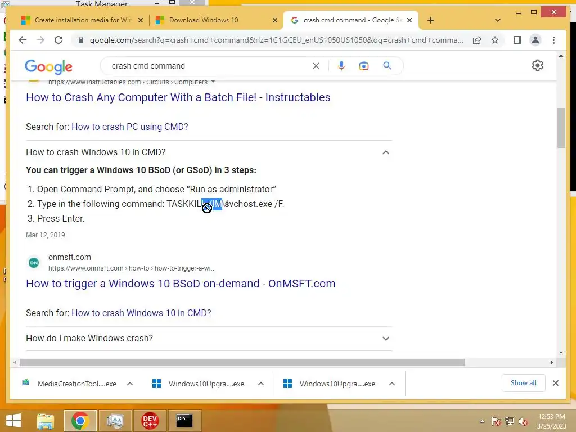Go back to the previous page
This screenshot has width=576, height=432.
click(x=22, y=40)
